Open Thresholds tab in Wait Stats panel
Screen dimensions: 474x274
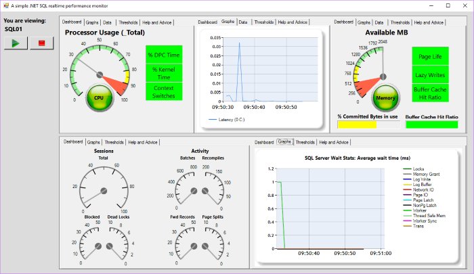(305, 142)
